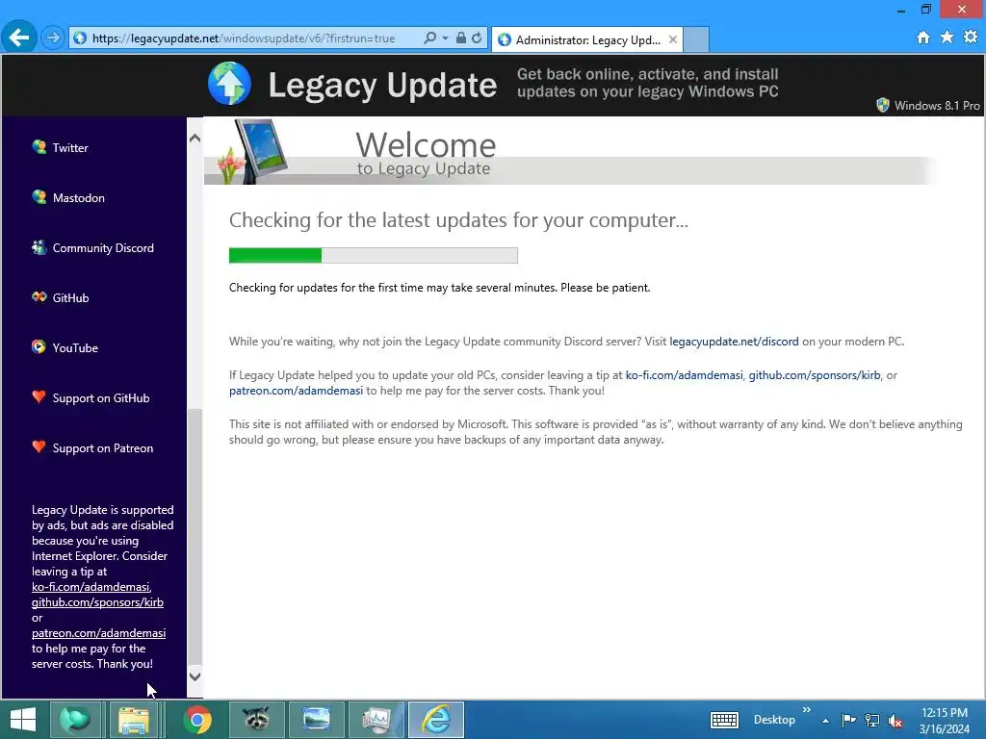This screenshot has width=986, height=739.
Task: Launch Google Chrome from taskbar
Action: click(197, 720)
